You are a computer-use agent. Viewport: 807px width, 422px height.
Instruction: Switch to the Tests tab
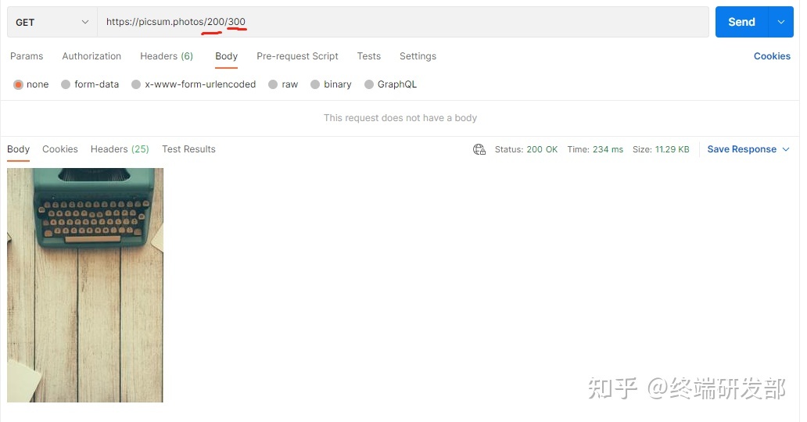click(x=369, y=56)
